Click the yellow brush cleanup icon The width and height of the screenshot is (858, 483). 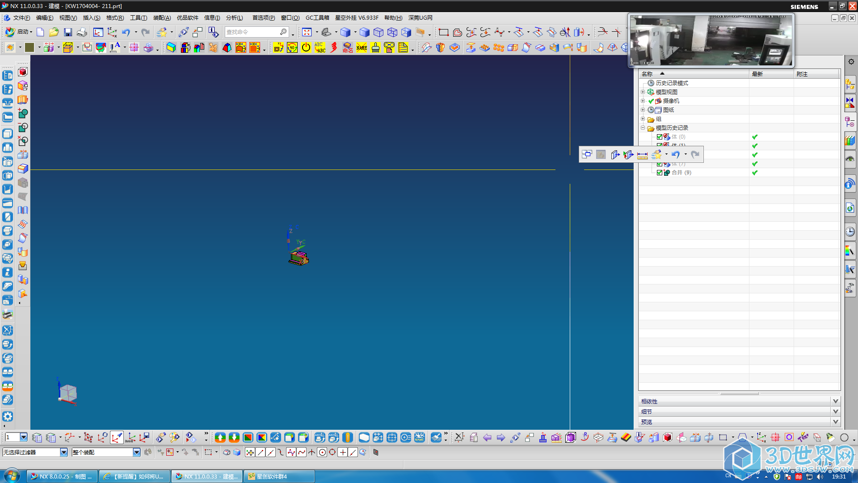(375, 47)
